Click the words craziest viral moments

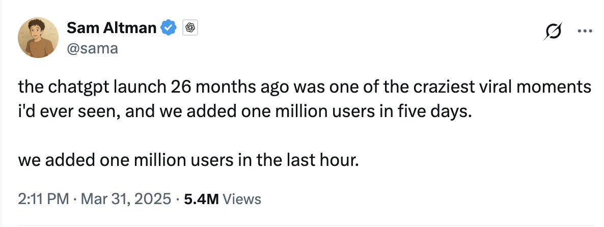click(x=502, y=88)
